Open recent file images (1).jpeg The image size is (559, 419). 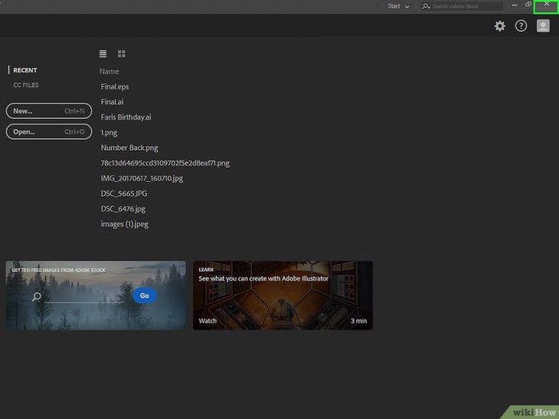click(125, 224)
